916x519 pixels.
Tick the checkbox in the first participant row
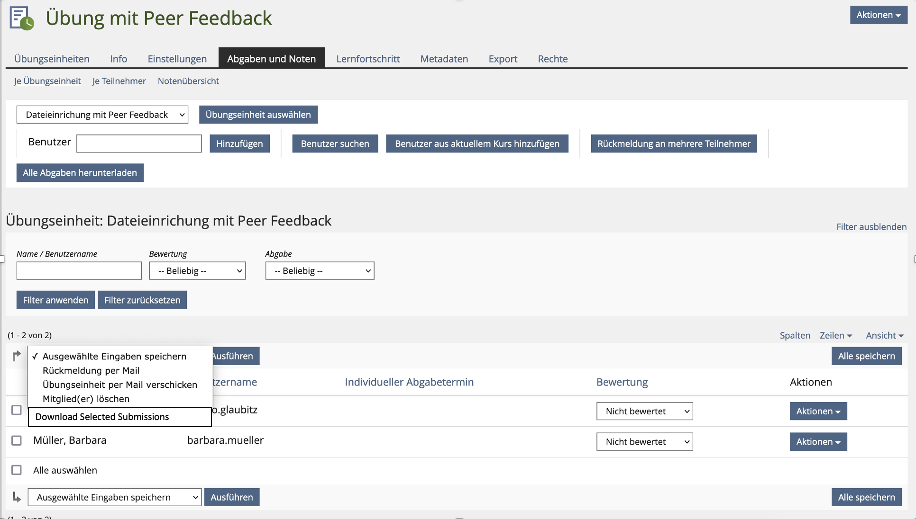point(17,410)
